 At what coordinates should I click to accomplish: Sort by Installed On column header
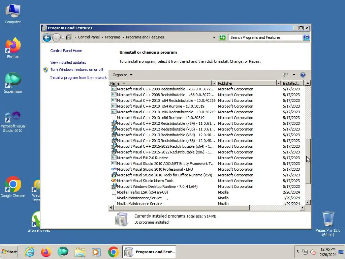(x=292, y=83)
